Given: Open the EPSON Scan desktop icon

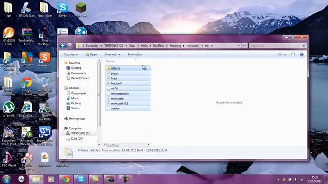Looking at the screenshot, I should point(27,10).
